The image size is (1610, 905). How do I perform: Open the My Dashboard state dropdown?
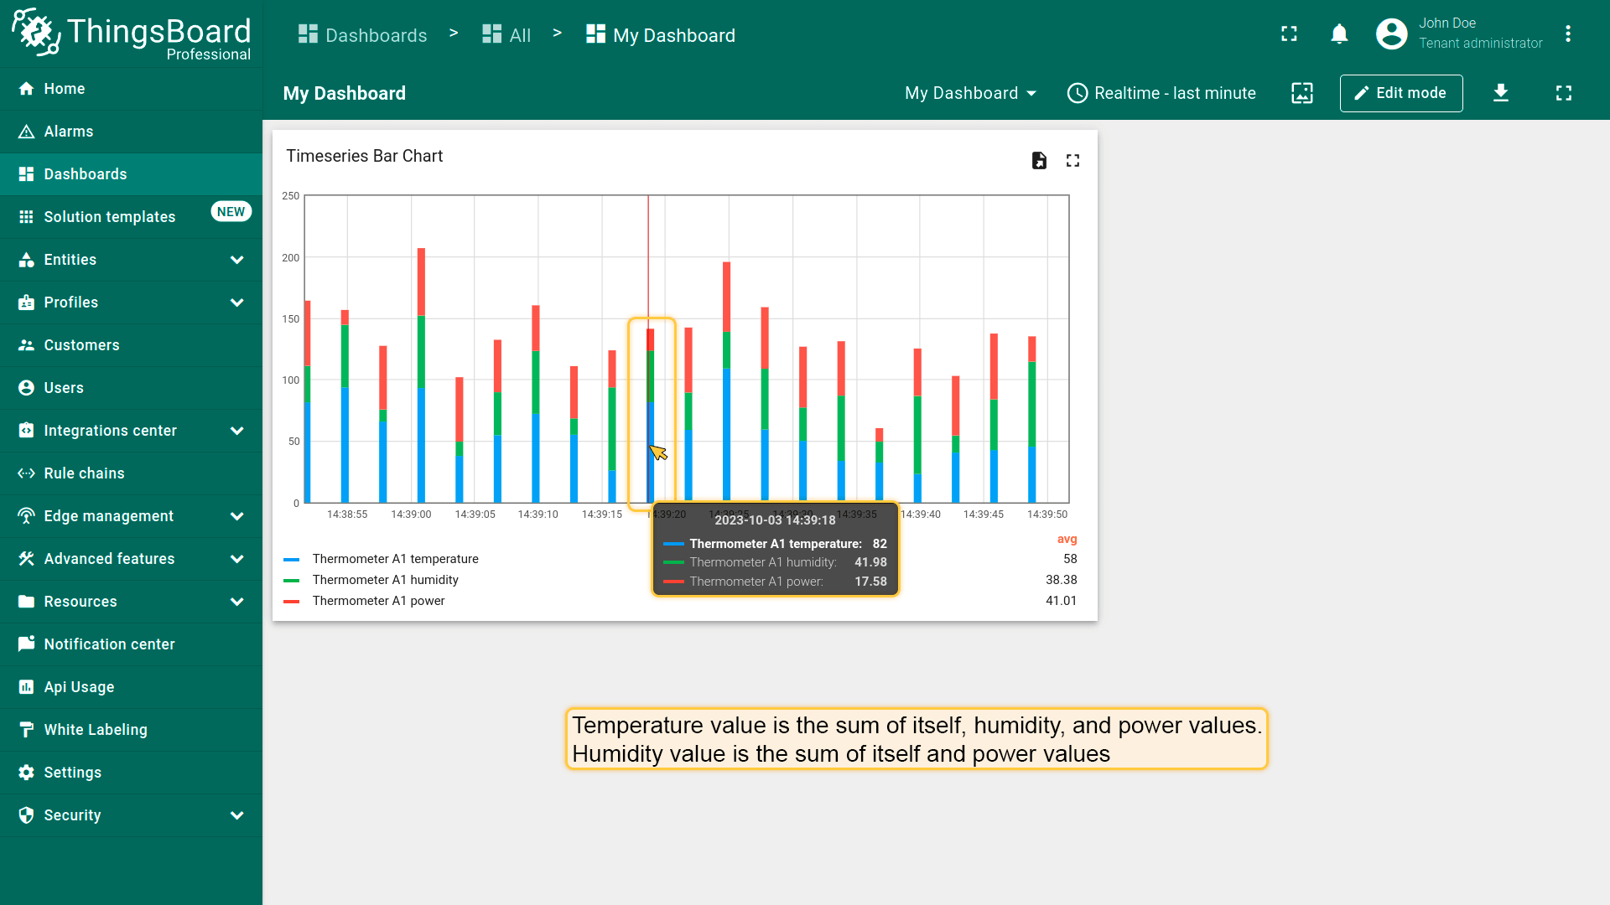tap(970, 93)
